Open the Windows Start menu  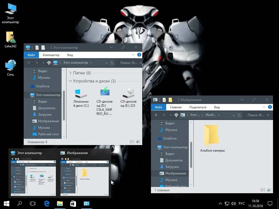coord(7,204)
